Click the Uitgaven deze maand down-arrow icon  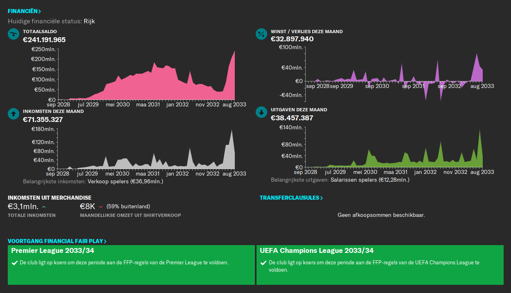(261, 113)
